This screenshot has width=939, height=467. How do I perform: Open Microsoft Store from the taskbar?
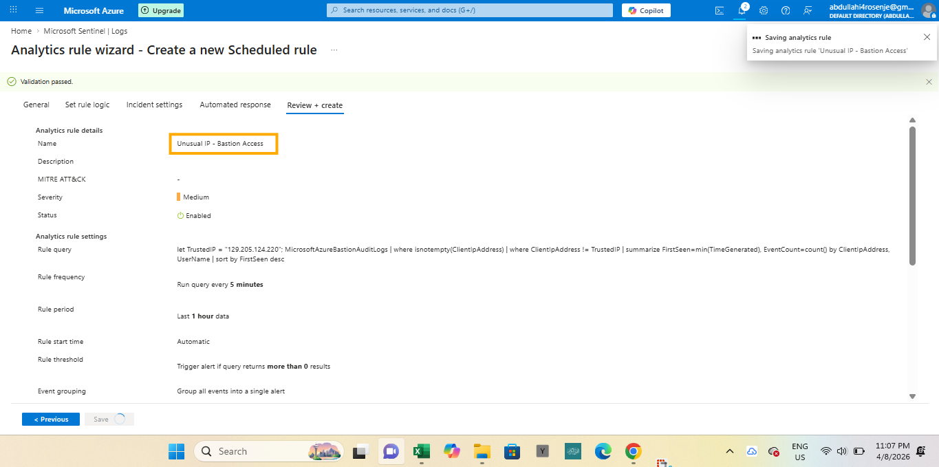pyautogui.click(x=512, y=451)
